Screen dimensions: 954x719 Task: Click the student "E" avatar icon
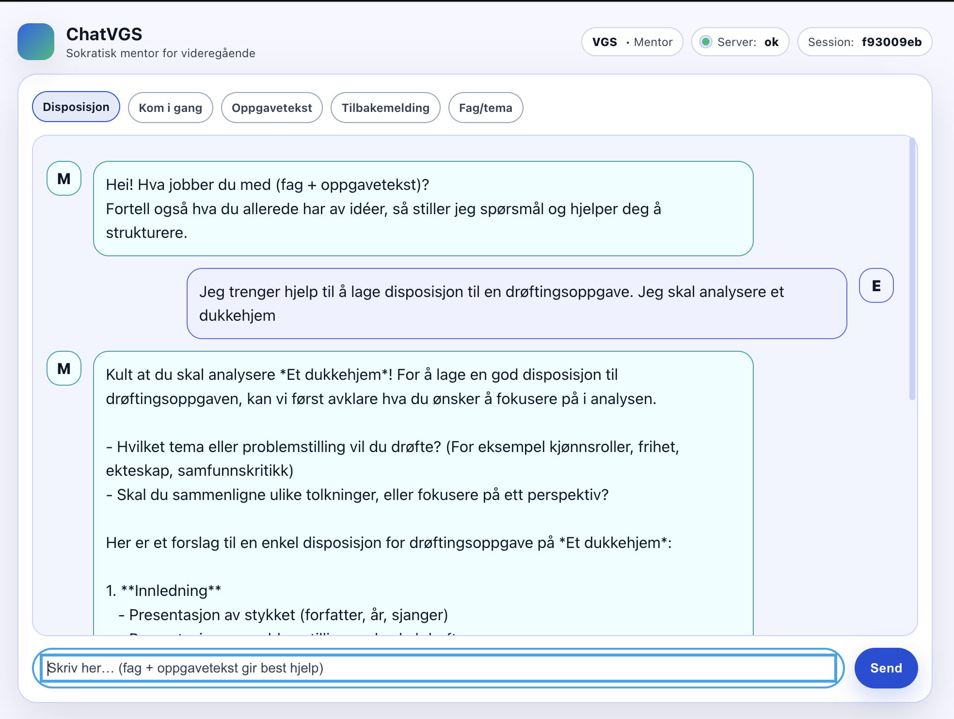tap(875, 286)
